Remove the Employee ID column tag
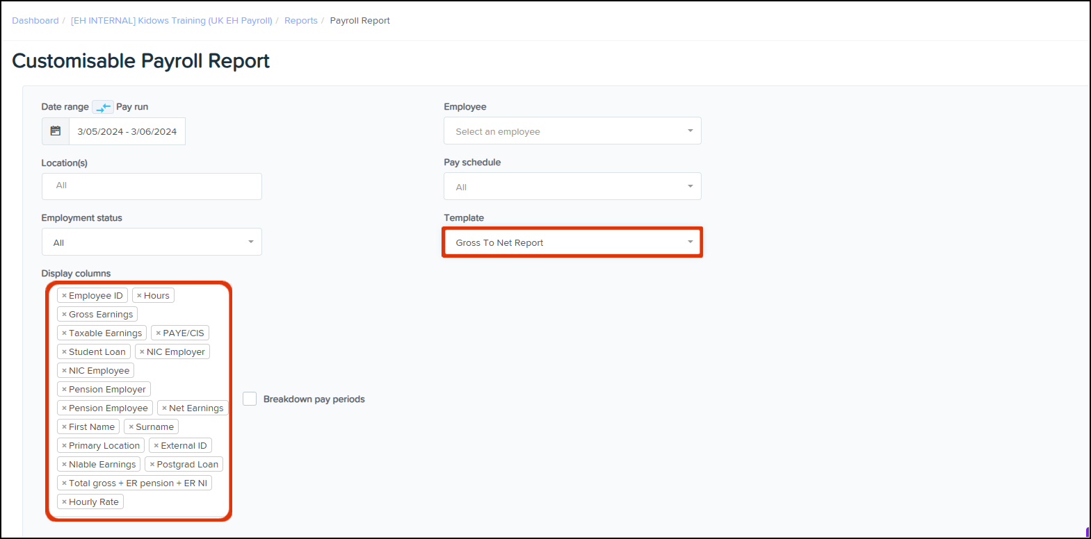This screenshot has height=539, width=1091. coord(64,296)
